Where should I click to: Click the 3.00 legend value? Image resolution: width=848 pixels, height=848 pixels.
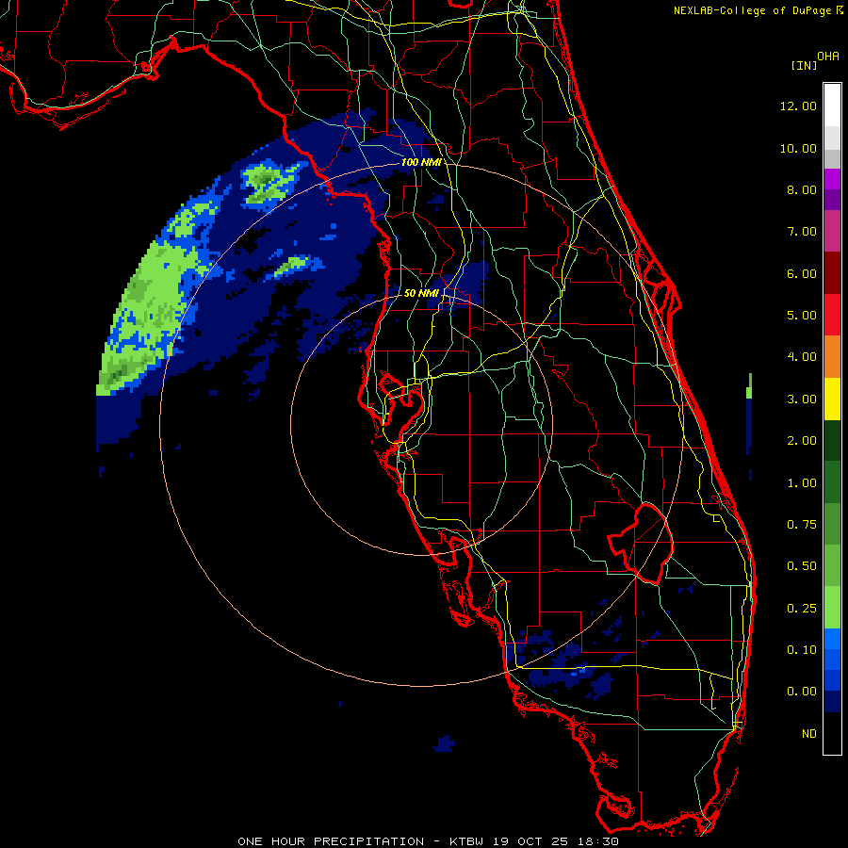click(802, 400)
